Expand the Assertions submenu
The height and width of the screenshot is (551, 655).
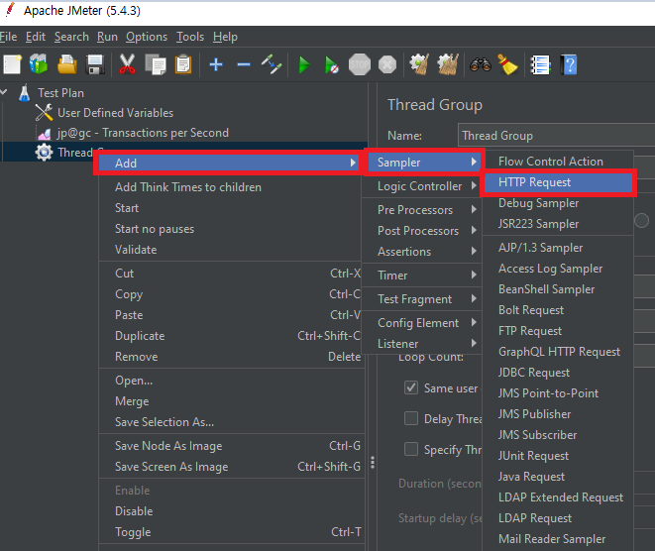tap(422, 252)
